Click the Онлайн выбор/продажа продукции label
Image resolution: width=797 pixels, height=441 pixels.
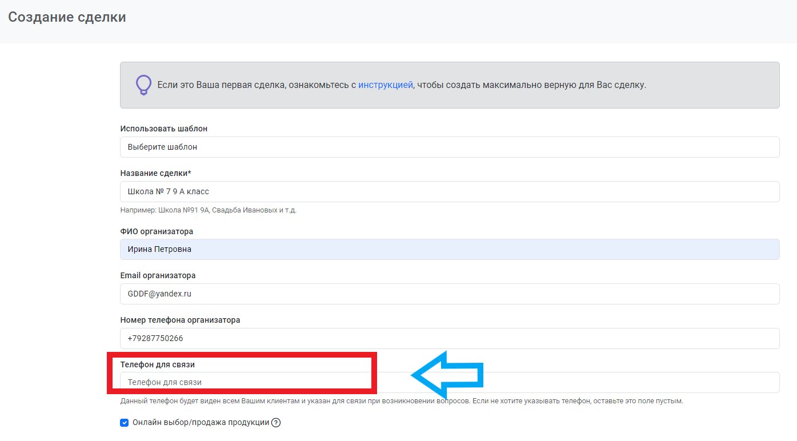click(x=201, y=423)
